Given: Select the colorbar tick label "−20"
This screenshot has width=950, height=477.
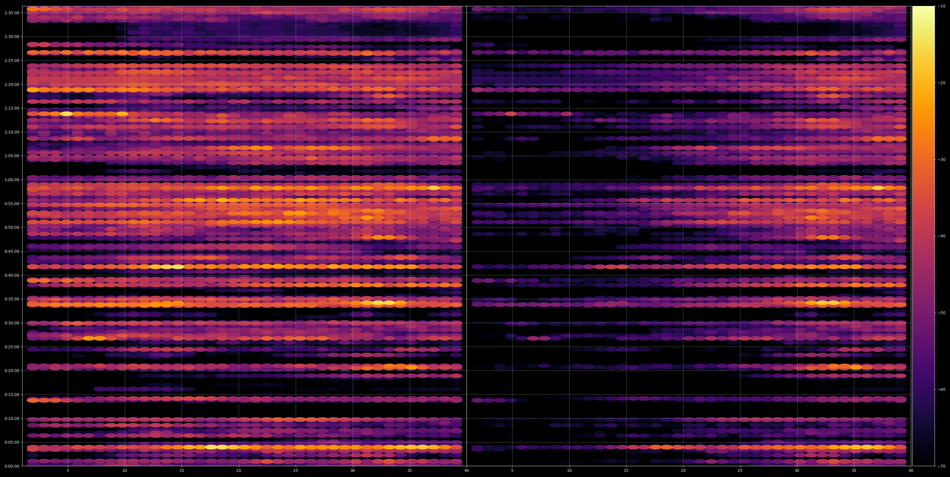Looking at the screenshot, I should (x=941, y=83).
